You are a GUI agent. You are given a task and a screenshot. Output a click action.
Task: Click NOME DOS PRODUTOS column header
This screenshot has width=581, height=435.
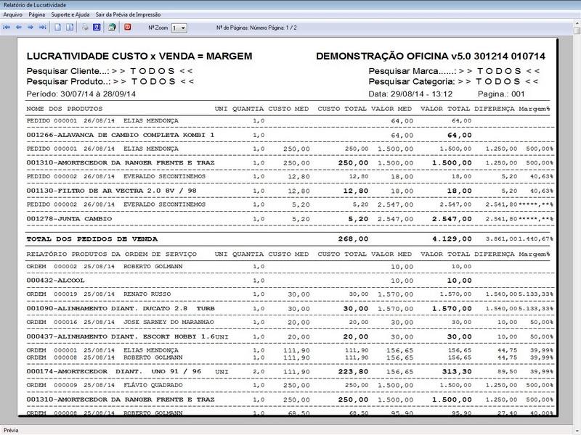click(65, 109)
